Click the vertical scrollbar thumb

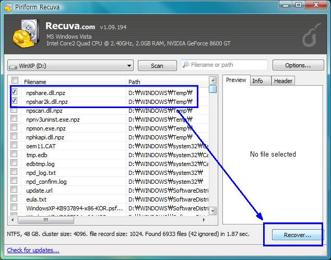[x=213, y=89]
